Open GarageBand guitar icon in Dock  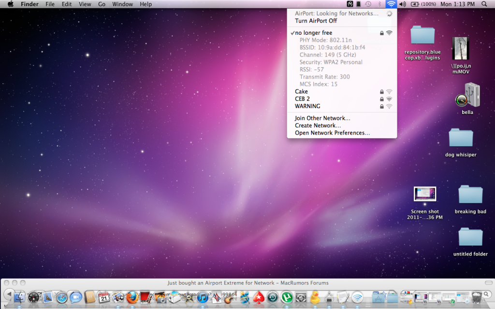tap(230, 297)
